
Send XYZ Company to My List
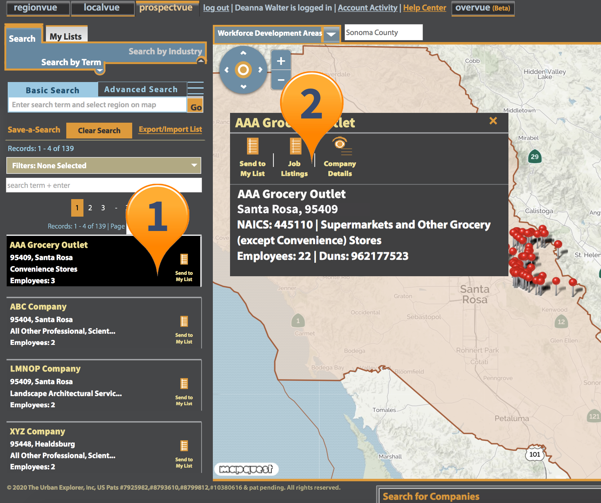[x=184, y=454]
